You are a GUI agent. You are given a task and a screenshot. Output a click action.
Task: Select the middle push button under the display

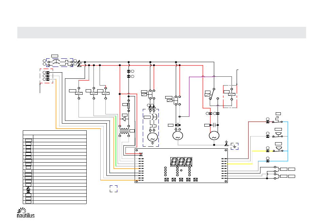181,180
